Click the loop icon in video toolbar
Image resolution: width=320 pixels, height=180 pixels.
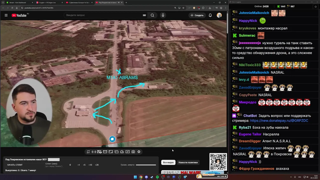(x=88, y=152)
